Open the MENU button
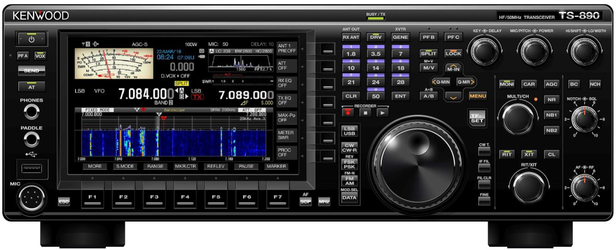 (x=478, y=96)
